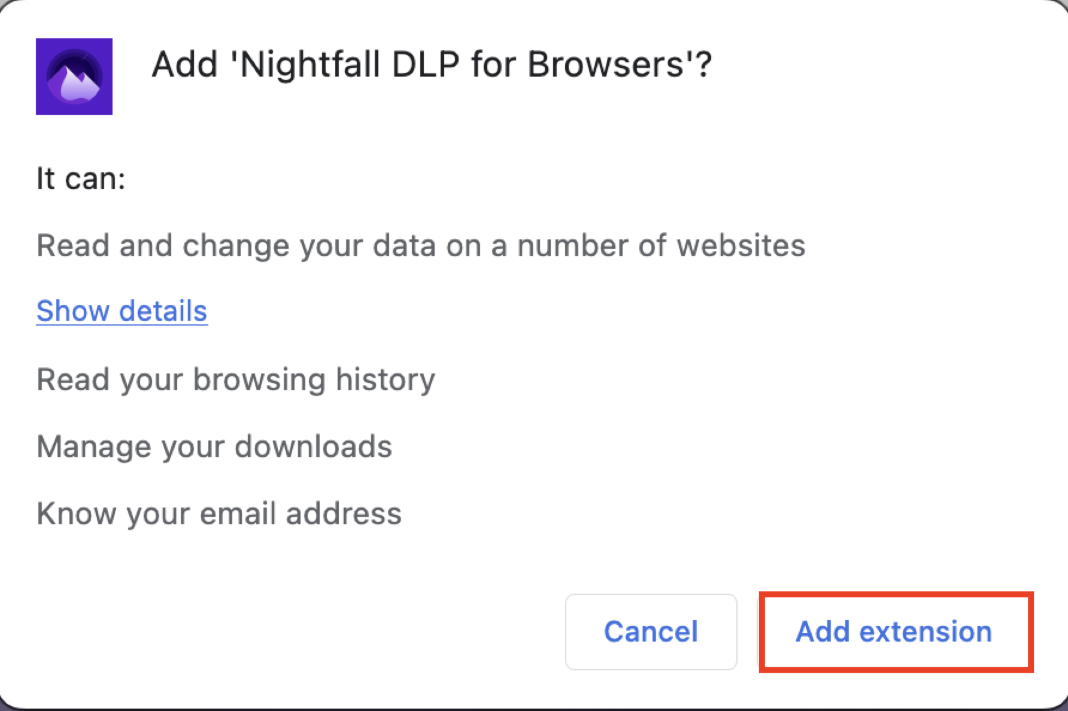Click the red-outlined Add extension button

click(x=894, y=632)
